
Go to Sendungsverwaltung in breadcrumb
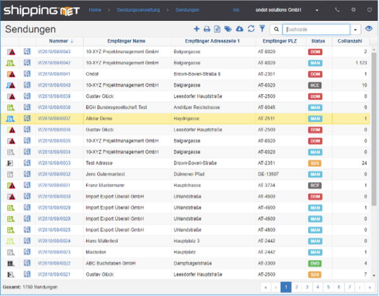(137, 10)
